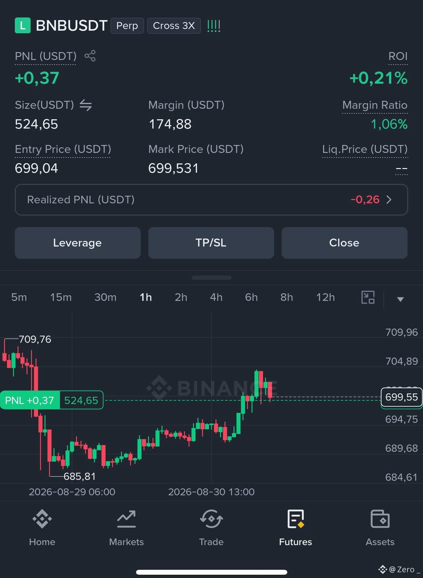The height and width of the screenshot is (578, 423).
Task: Tap the Leverage button
Action: [x=78, y=243]
